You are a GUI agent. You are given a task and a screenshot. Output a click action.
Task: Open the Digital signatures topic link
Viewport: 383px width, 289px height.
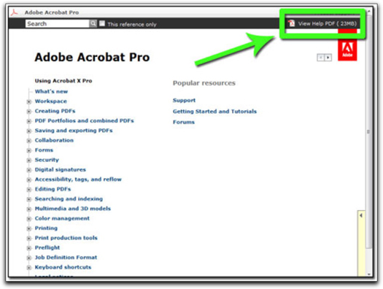pyautogui.click(x=61, y=169)
